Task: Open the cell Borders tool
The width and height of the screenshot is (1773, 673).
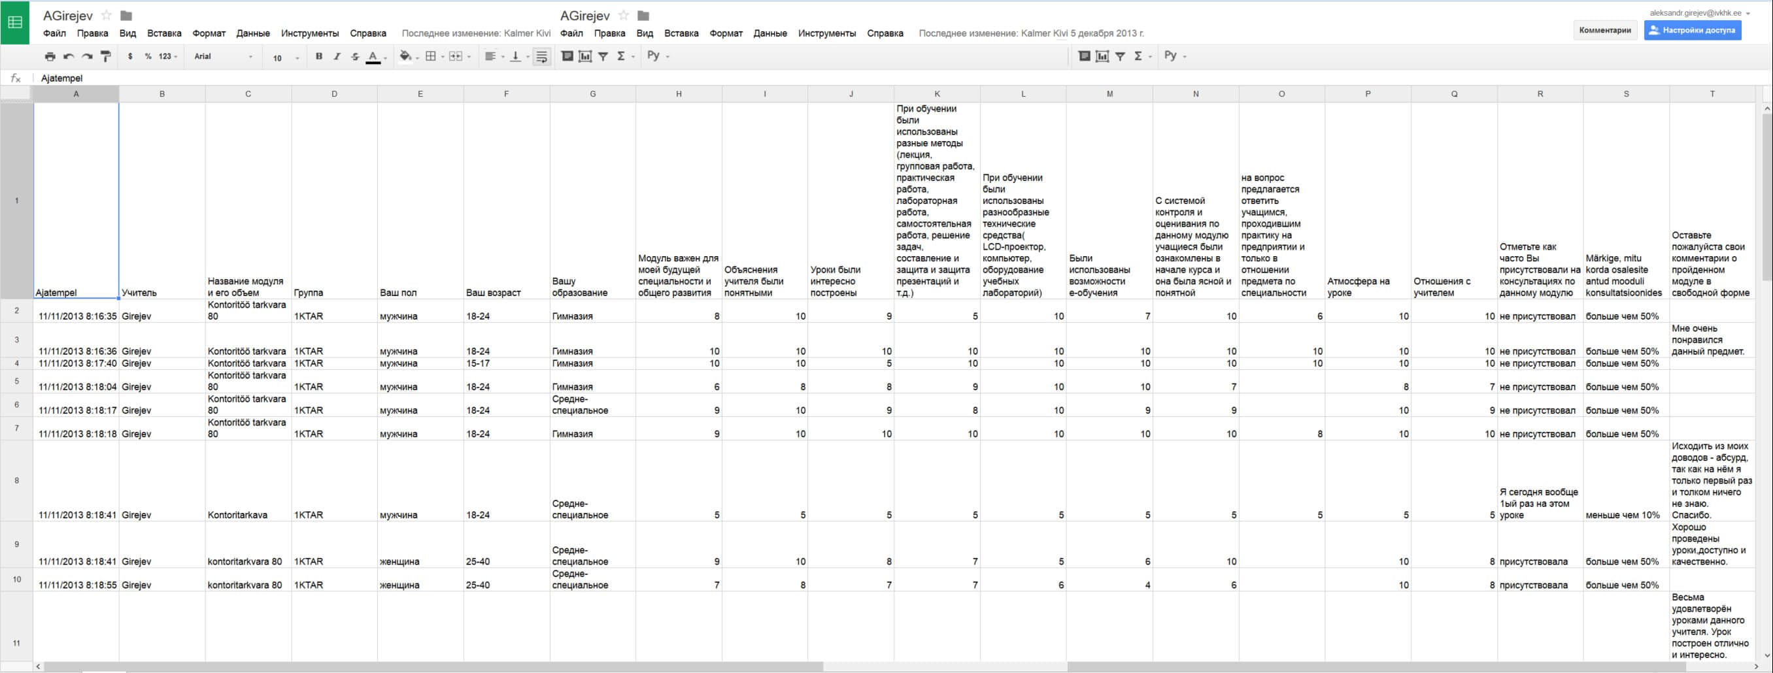Action: pos(431,56)
